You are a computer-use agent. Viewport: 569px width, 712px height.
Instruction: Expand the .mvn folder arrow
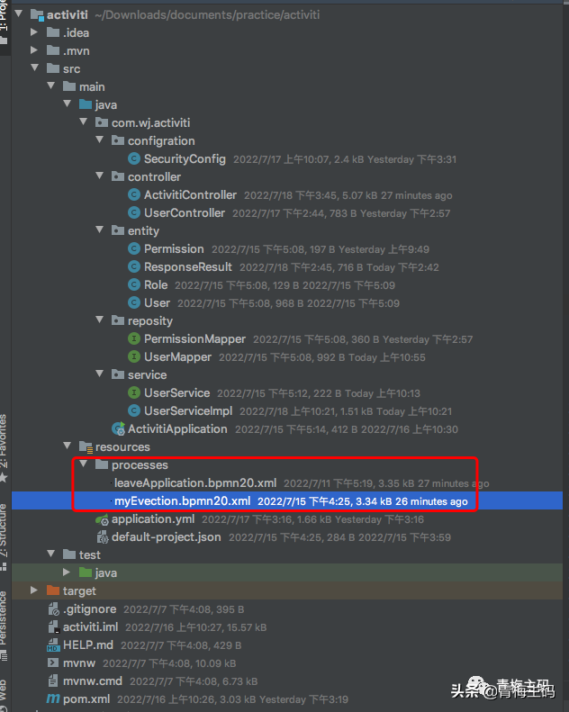(34, 50)
